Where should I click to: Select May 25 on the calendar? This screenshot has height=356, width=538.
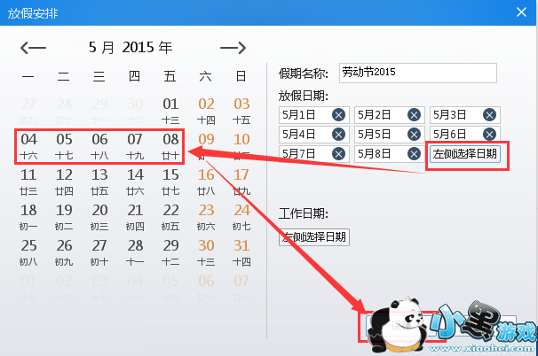coord(28,252)
